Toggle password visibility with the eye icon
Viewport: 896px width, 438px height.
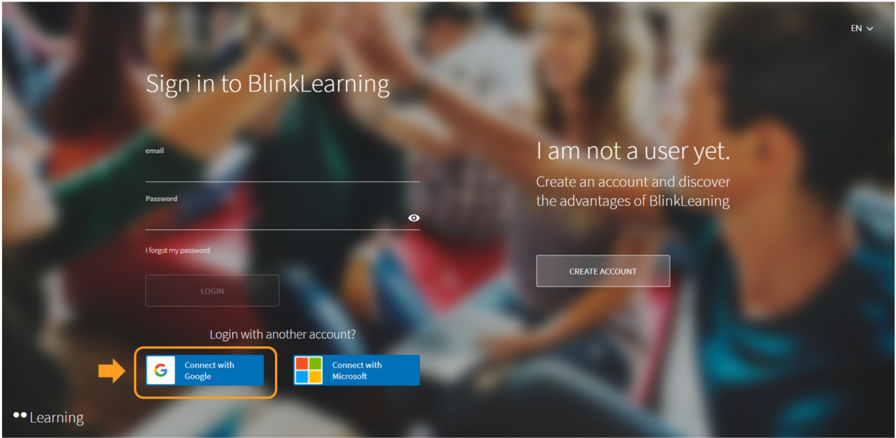coord(414,218)
